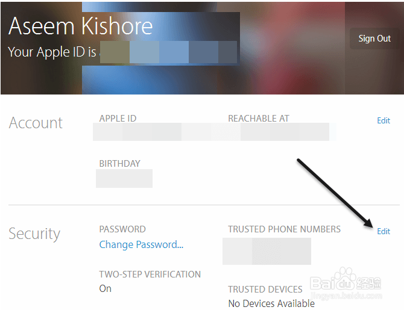Click the REACHABLE AT label
This screenshot has width=404, height=310.
click(259, 119)
